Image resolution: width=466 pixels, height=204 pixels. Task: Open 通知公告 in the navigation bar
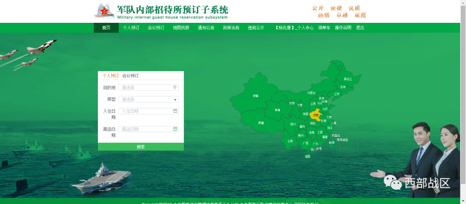(x=206, y=28)
